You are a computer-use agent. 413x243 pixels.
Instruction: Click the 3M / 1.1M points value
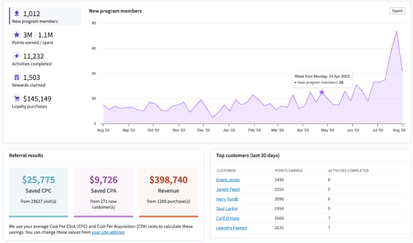38,35
